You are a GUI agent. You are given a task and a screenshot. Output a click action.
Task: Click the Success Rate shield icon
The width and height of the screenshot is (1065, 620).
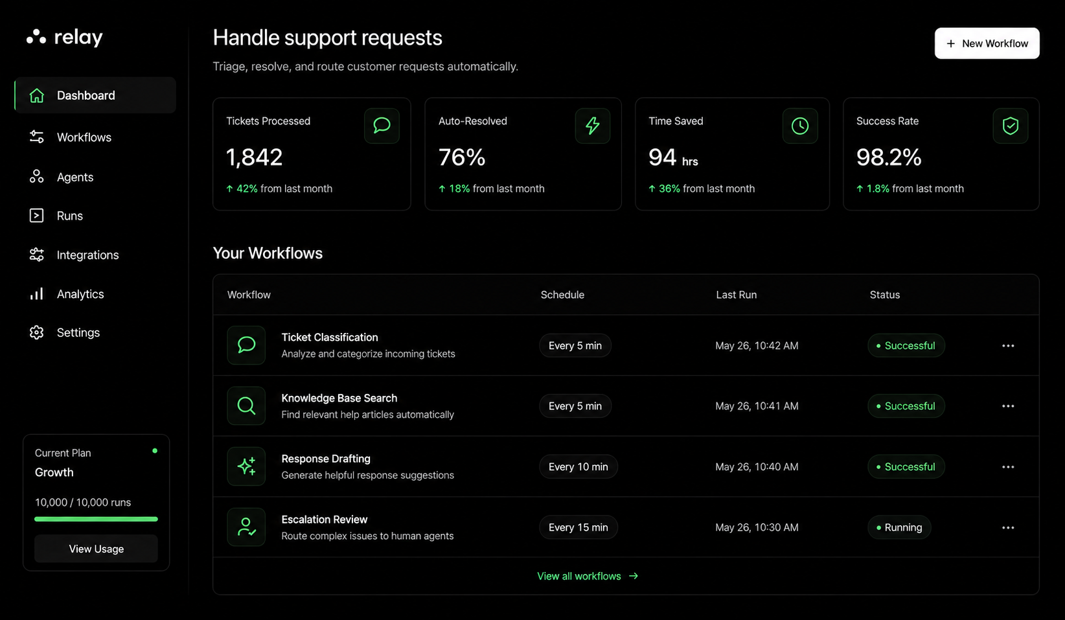pos(1011,126)
